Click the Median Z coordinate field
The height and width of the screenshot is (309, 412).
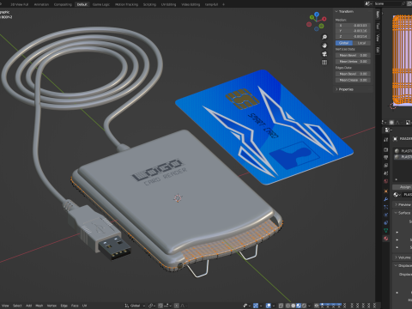353,37
